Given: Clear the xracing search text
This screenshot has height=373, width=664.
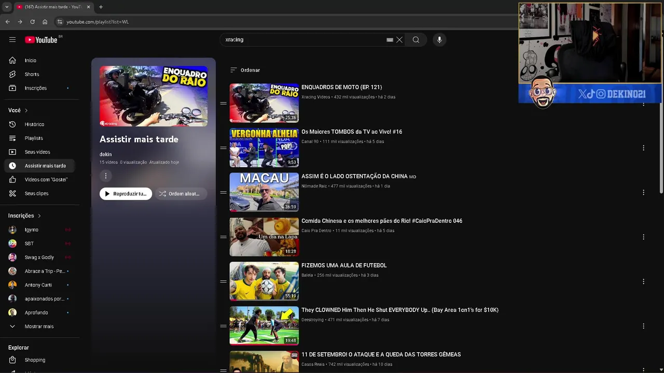Looking at the screenshot, I should click(x=399, y=40).
